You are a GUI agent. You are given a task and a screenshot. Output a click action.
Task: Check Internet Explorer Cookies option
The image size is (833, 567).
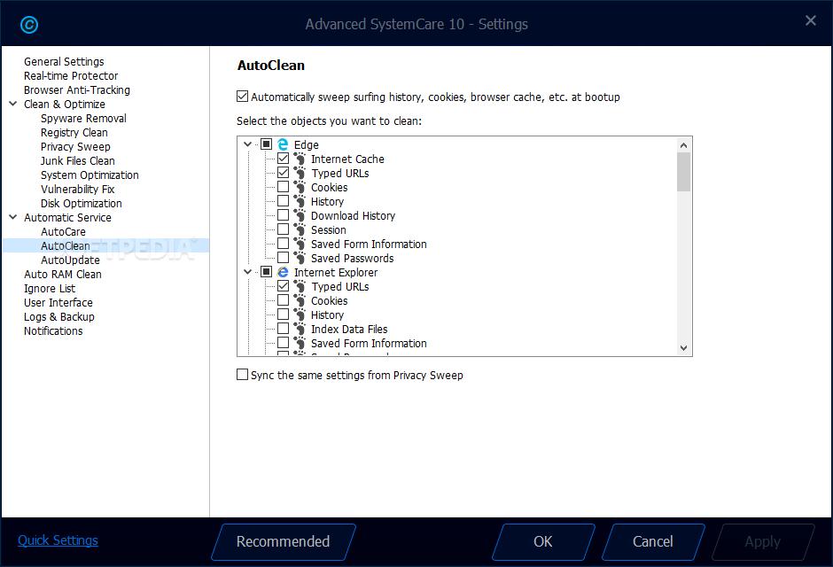tap(284, 300)
